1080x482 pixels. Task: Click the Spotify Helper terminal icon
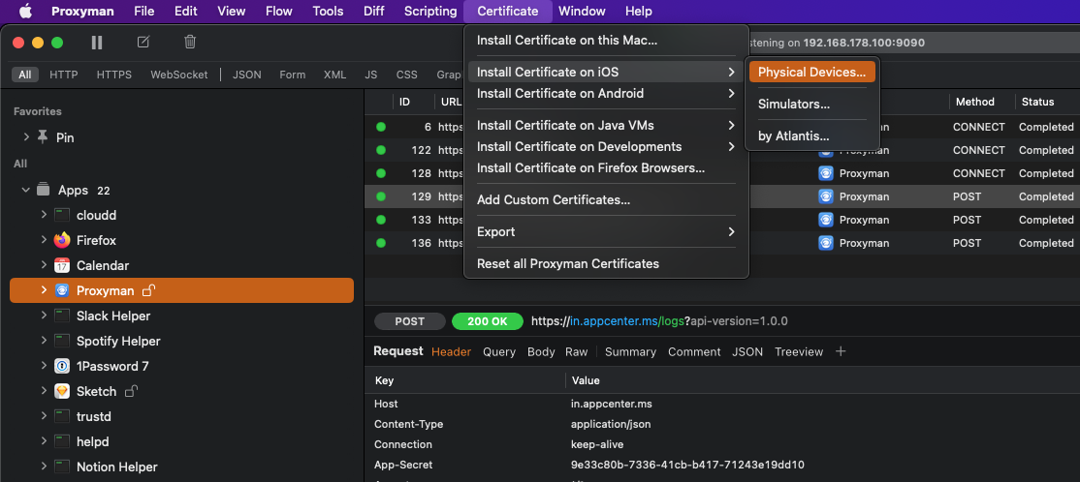pos(62,341)
